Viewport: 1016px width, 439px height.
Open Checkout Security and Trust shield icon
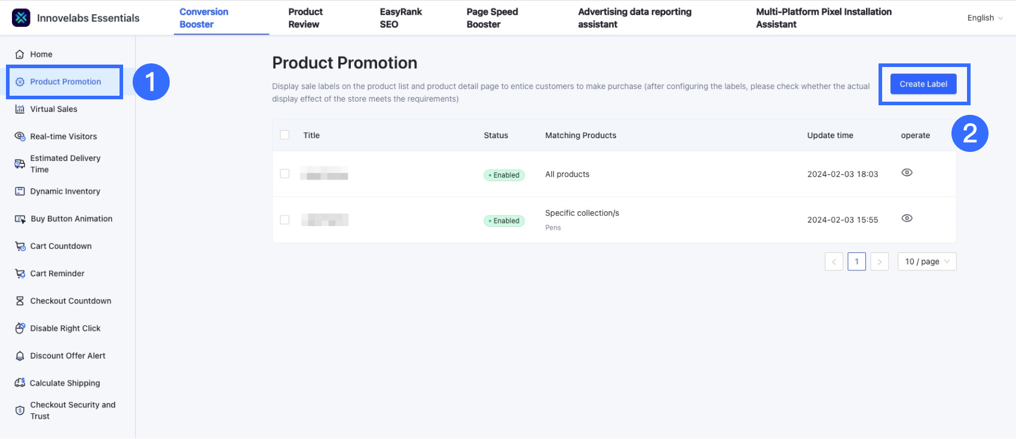click(20, 410)
